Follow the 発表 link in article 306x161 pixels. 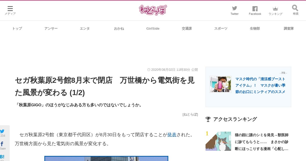click(x=172, y=135)
